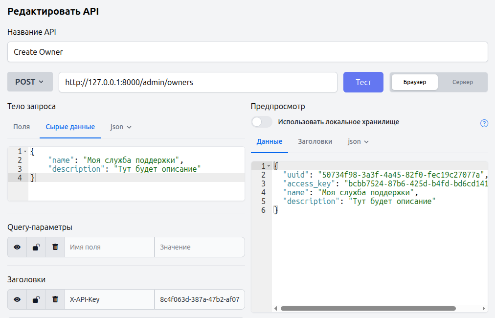Click the Название API field with Create Owner
Screen dimensions: 495x318
pos(247,52)
